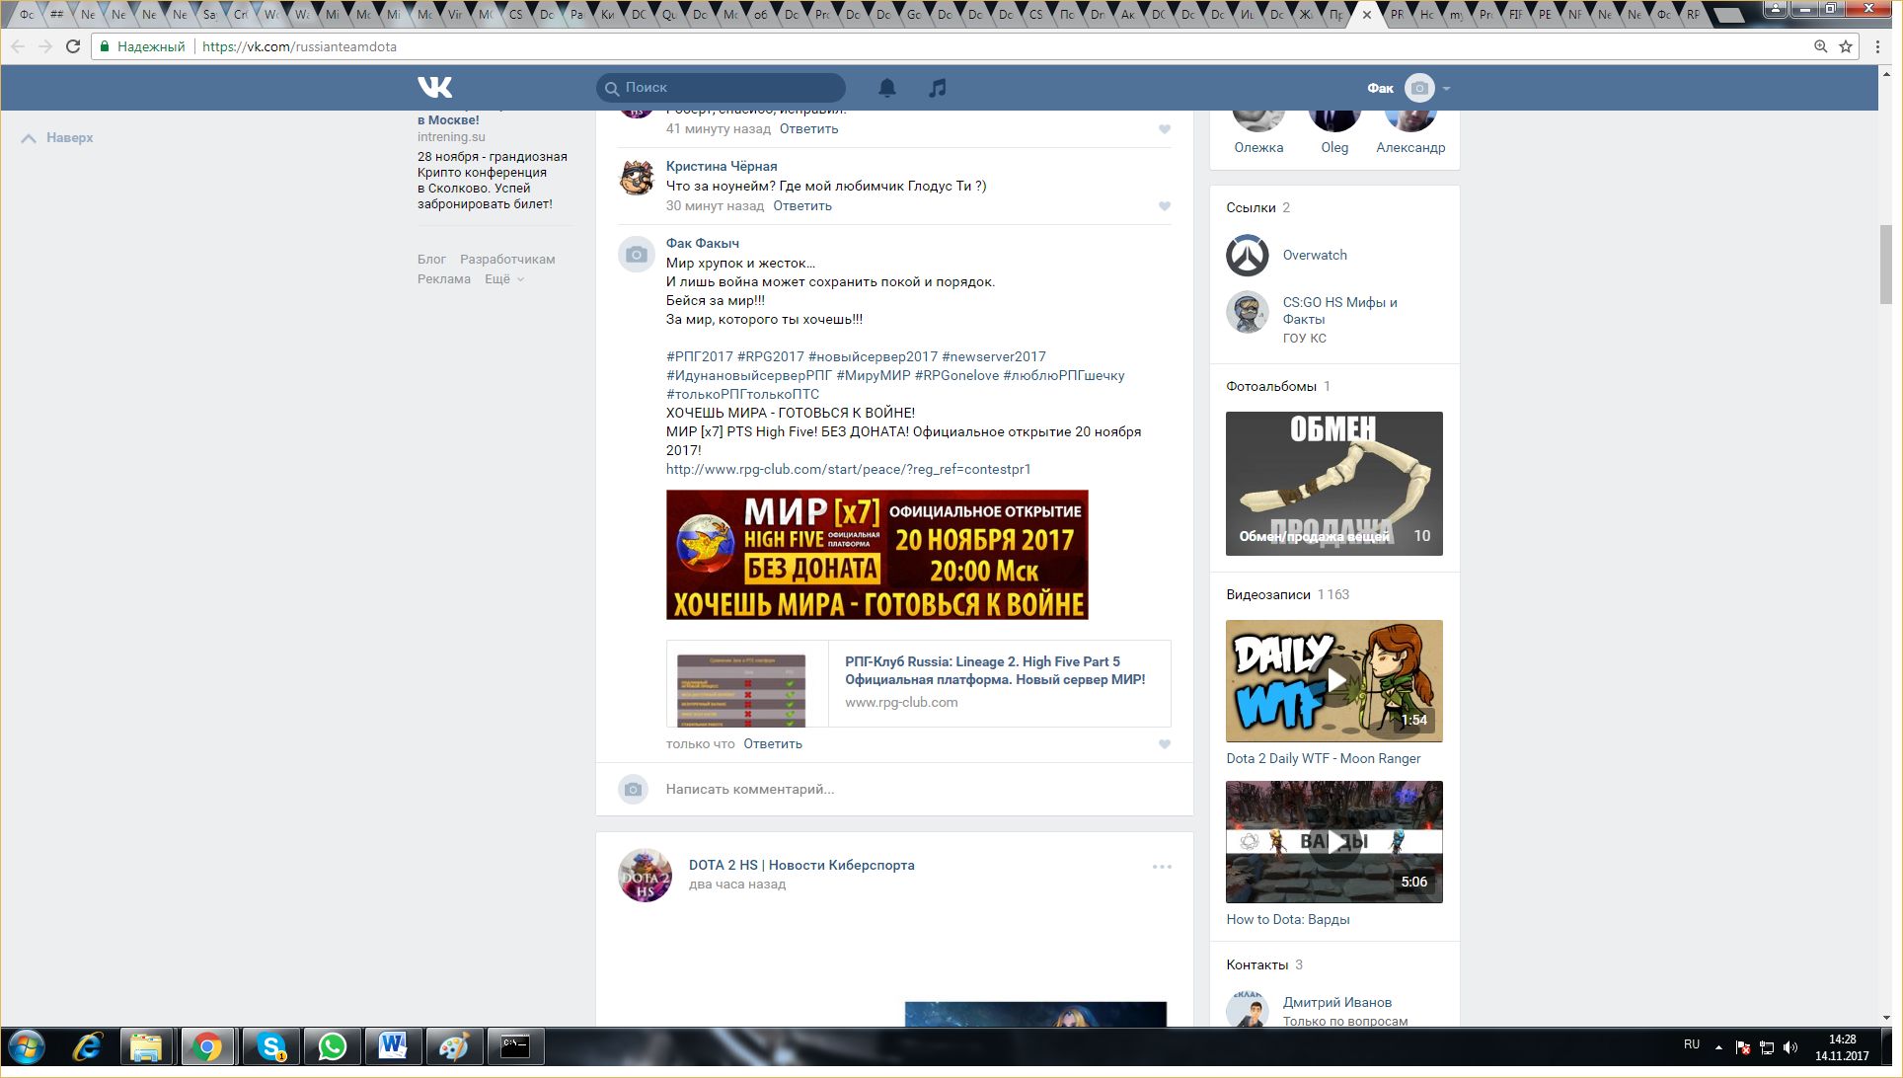Open DOTA 2 HS | Новости Киберспорта title
The image size is (1903, 1078).
801,866
